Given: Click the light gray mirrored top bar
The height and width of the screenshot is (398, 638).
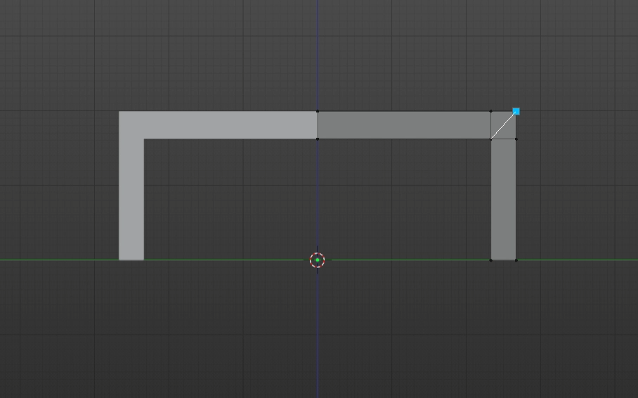Looking at the screenshot, I should pyautogui.click(x=225, y=125).
